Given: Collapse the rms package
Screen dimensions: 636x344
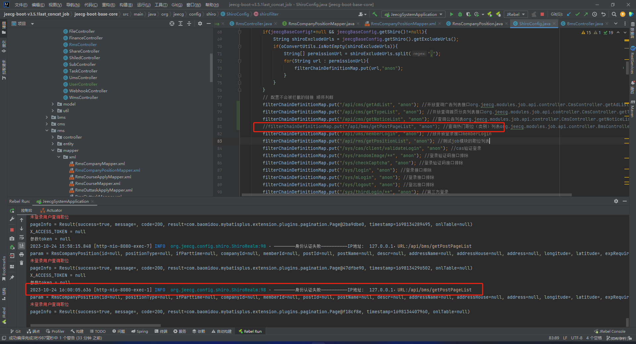Looking at the screenshot, I should 47,130.
